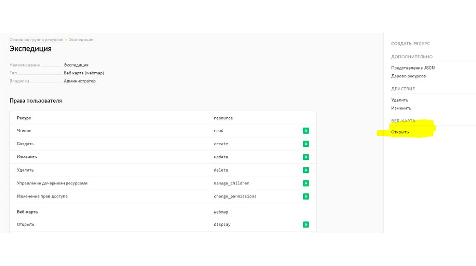
Task: Click the green badge in the update row
Action: click(x=306, y=157)
